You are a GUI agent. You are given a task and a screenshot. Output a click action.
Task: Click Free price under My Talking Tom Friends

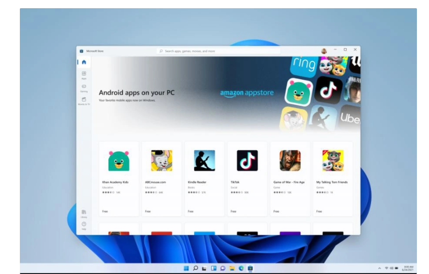pyautogui.click(x=319, y=212)
